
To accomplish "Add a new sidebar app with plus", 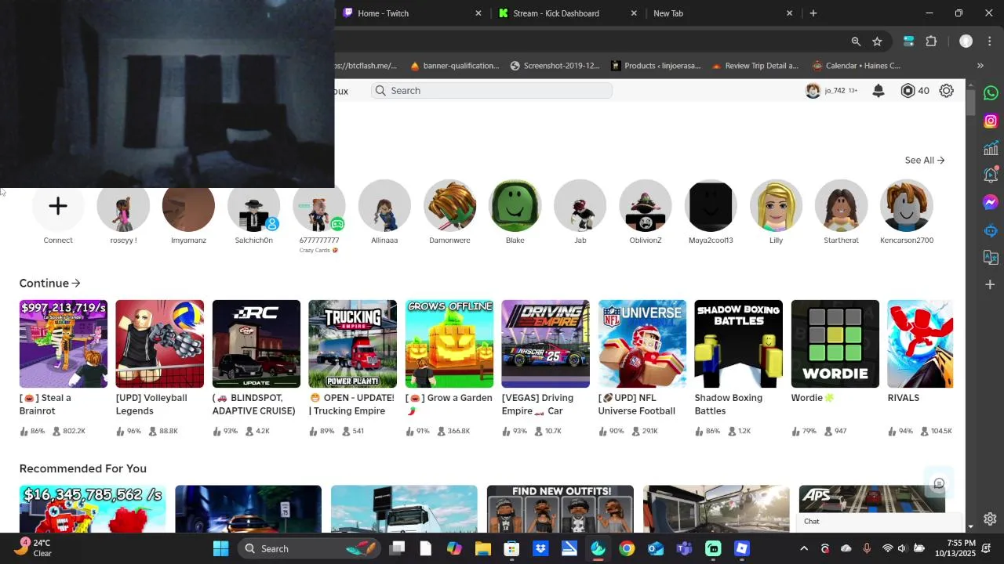I will click(991, 284).
